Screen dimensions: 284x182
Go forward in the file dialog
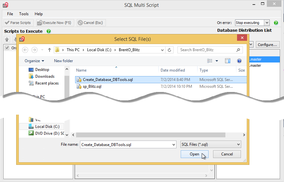pos(34,50)
